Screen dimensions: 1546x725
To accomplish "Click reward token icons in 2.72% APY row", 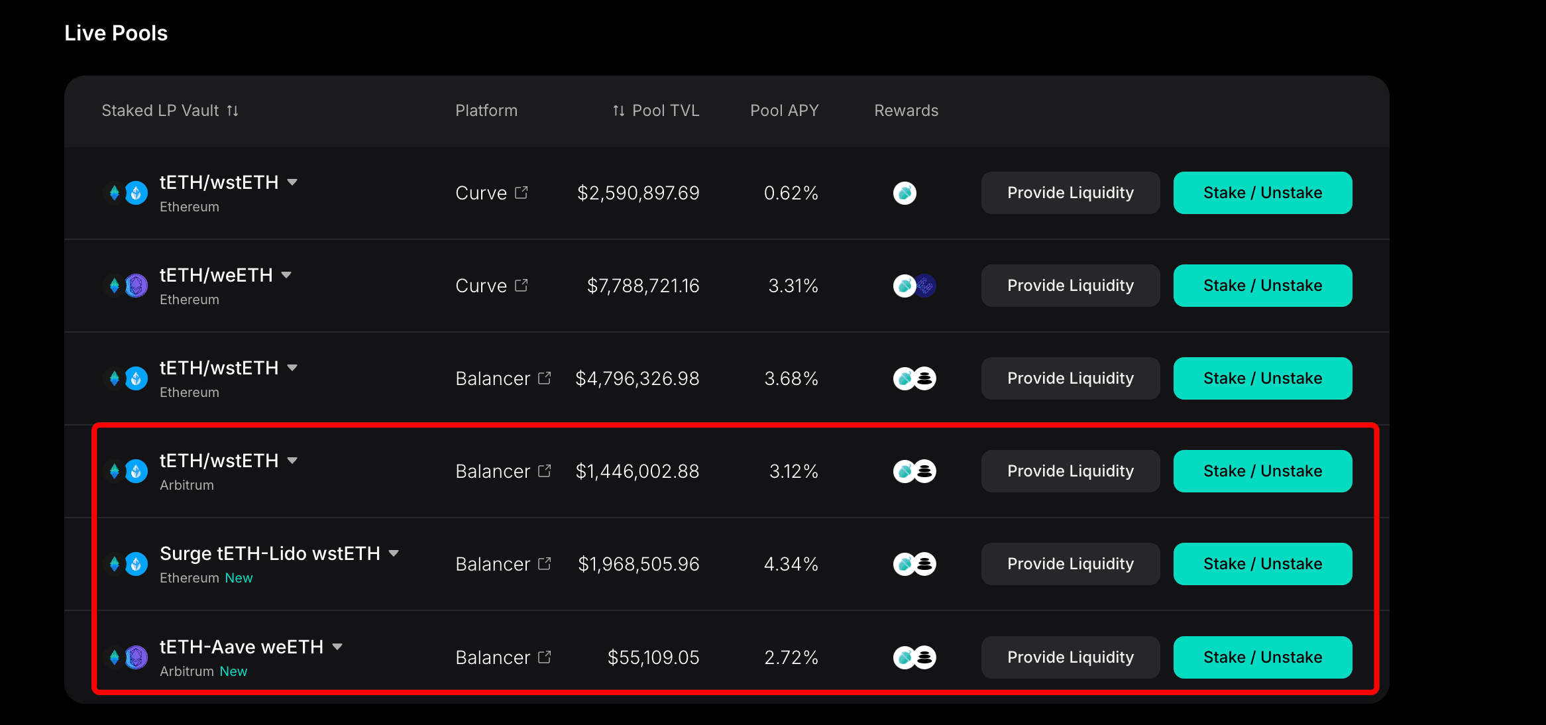I will 914,657.
